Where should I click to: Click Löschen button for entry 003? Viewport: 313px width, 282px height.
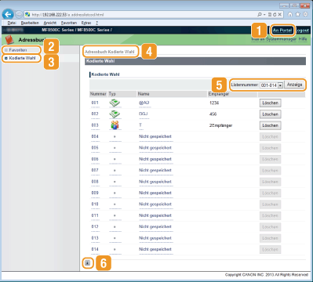271,125
